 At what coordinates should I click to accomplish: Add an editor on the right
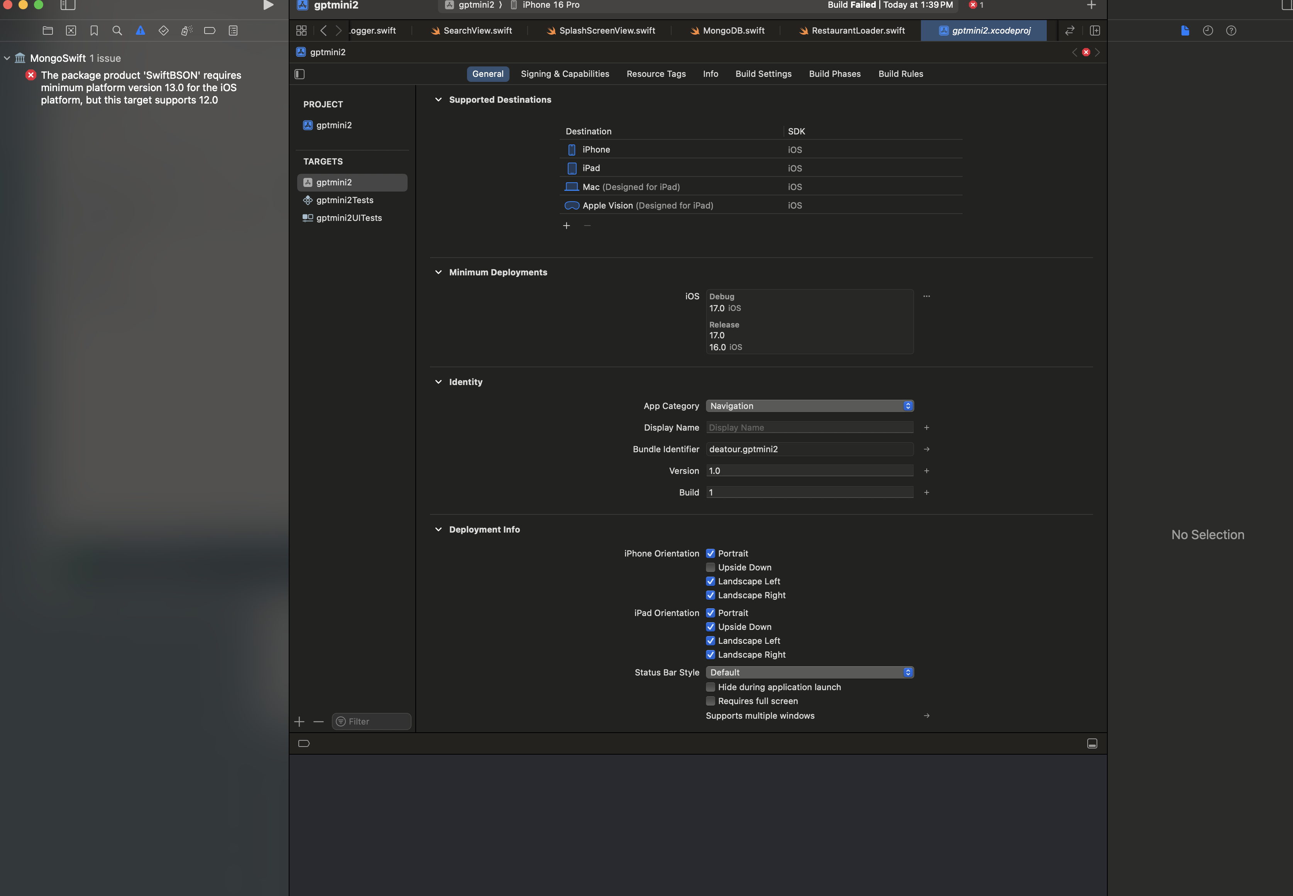pyautogui.click(x=1095, y=30)
